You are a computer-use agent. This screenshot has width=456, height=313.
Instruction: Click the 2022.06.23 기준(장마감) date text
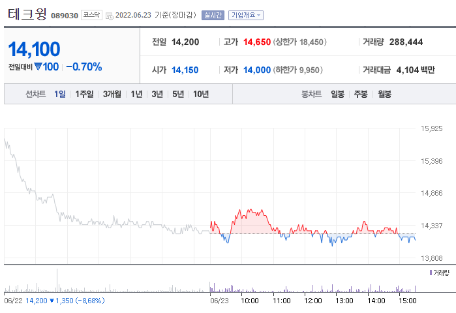point(156,15)
